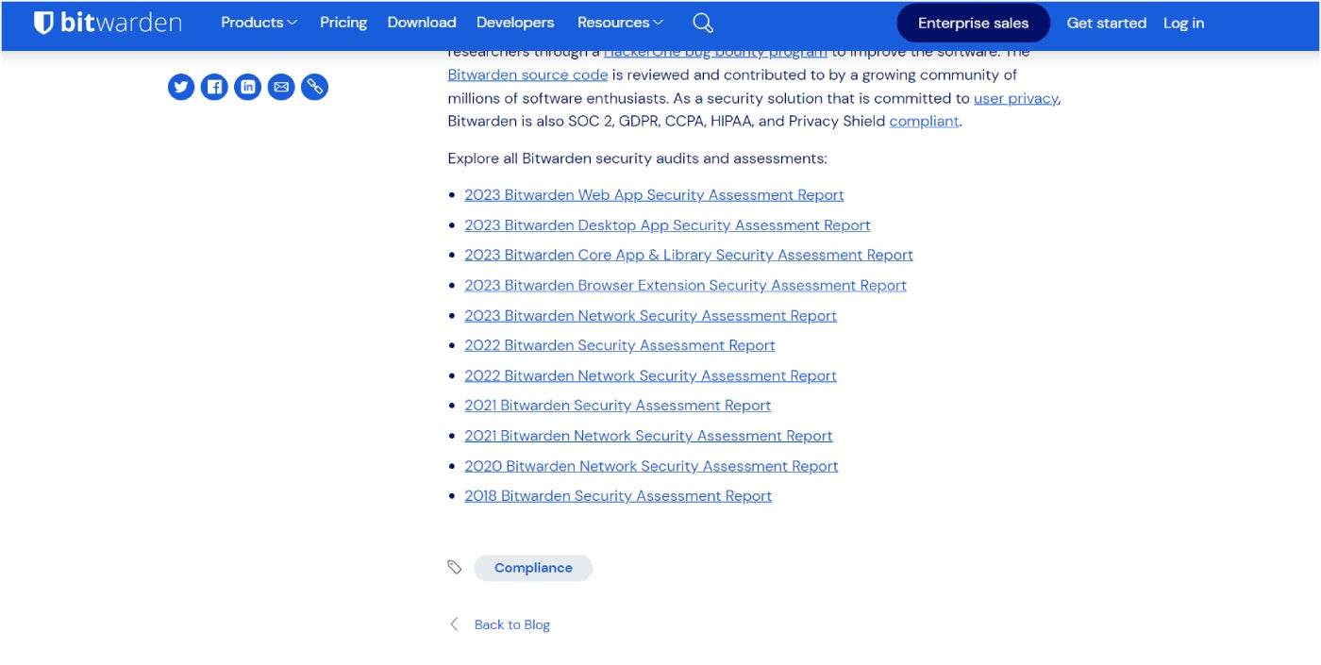The image size is (1321, 665).
Task: Click the tag icon beside Compliance
Action: 455,567
